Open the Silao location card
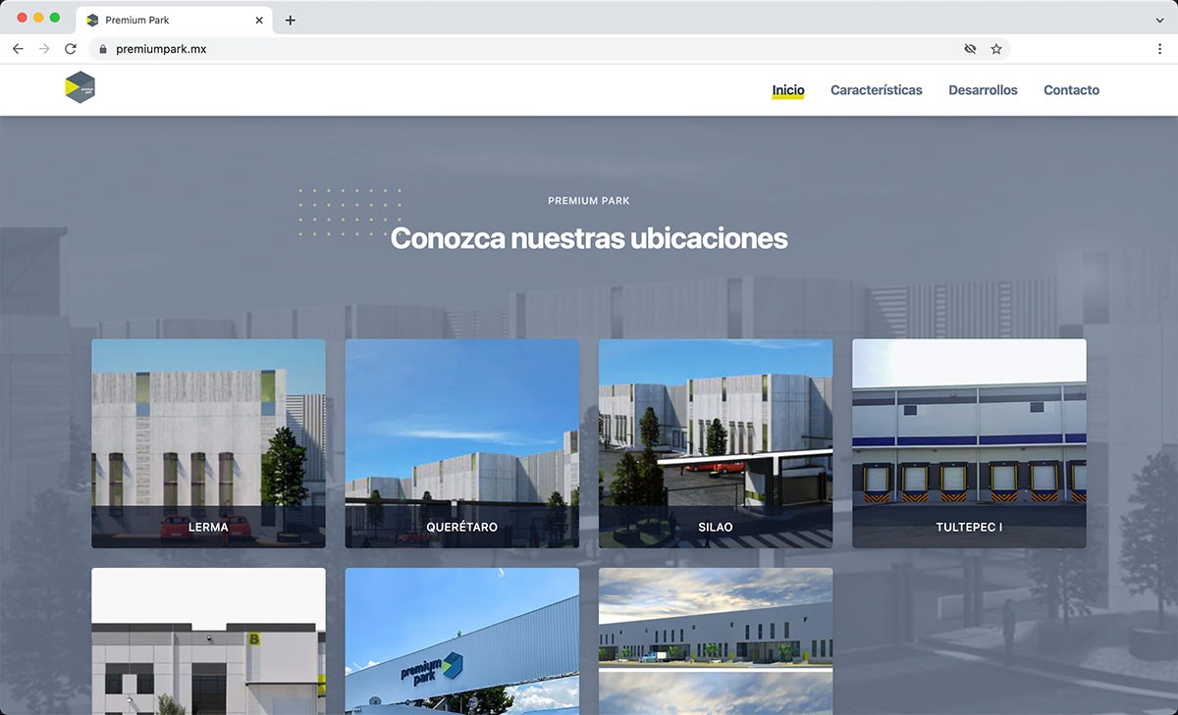The image size is (1178, 715). 716,443
